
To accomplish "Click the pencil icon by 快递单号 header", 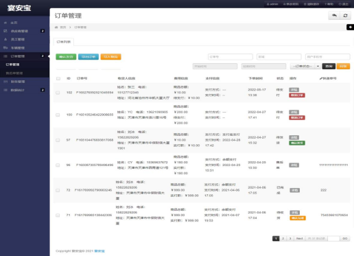I will point(320,78).
